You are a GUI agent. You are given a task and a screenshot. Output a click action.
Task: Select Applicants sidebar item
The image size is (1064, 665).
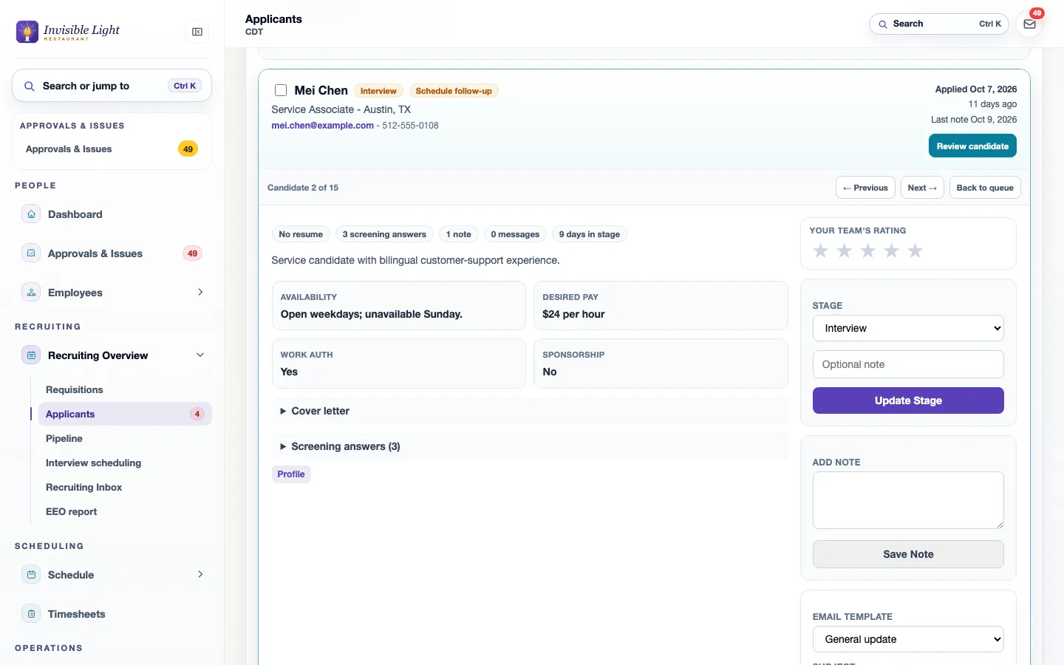pyautogui.click(x=125, y=414)
